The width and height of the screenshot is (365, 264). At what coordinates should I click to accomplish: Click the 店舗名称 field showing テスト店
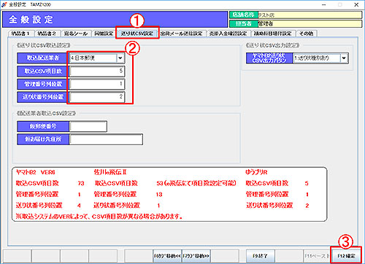(x=310, y=15)
